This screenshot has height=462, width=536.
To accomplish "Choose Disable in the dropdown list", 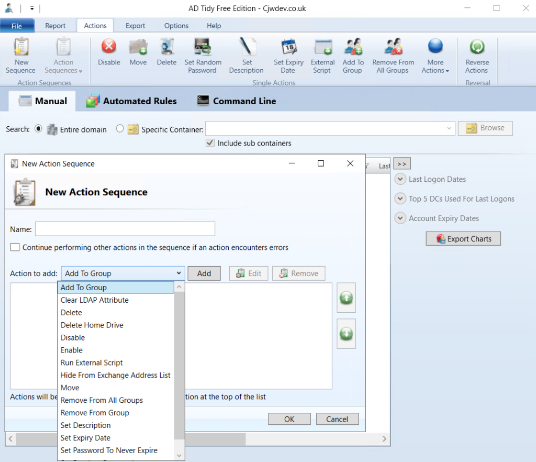I will coord(116,337).
